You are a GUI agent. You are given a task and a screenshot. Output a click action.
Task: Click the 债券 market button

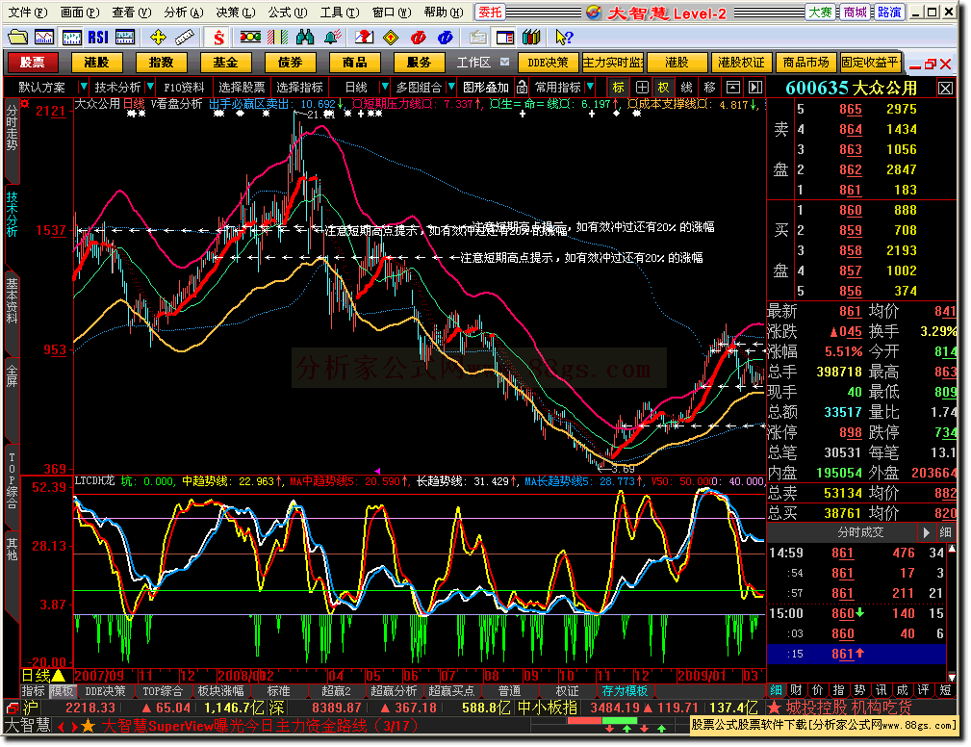pos(290,62)
